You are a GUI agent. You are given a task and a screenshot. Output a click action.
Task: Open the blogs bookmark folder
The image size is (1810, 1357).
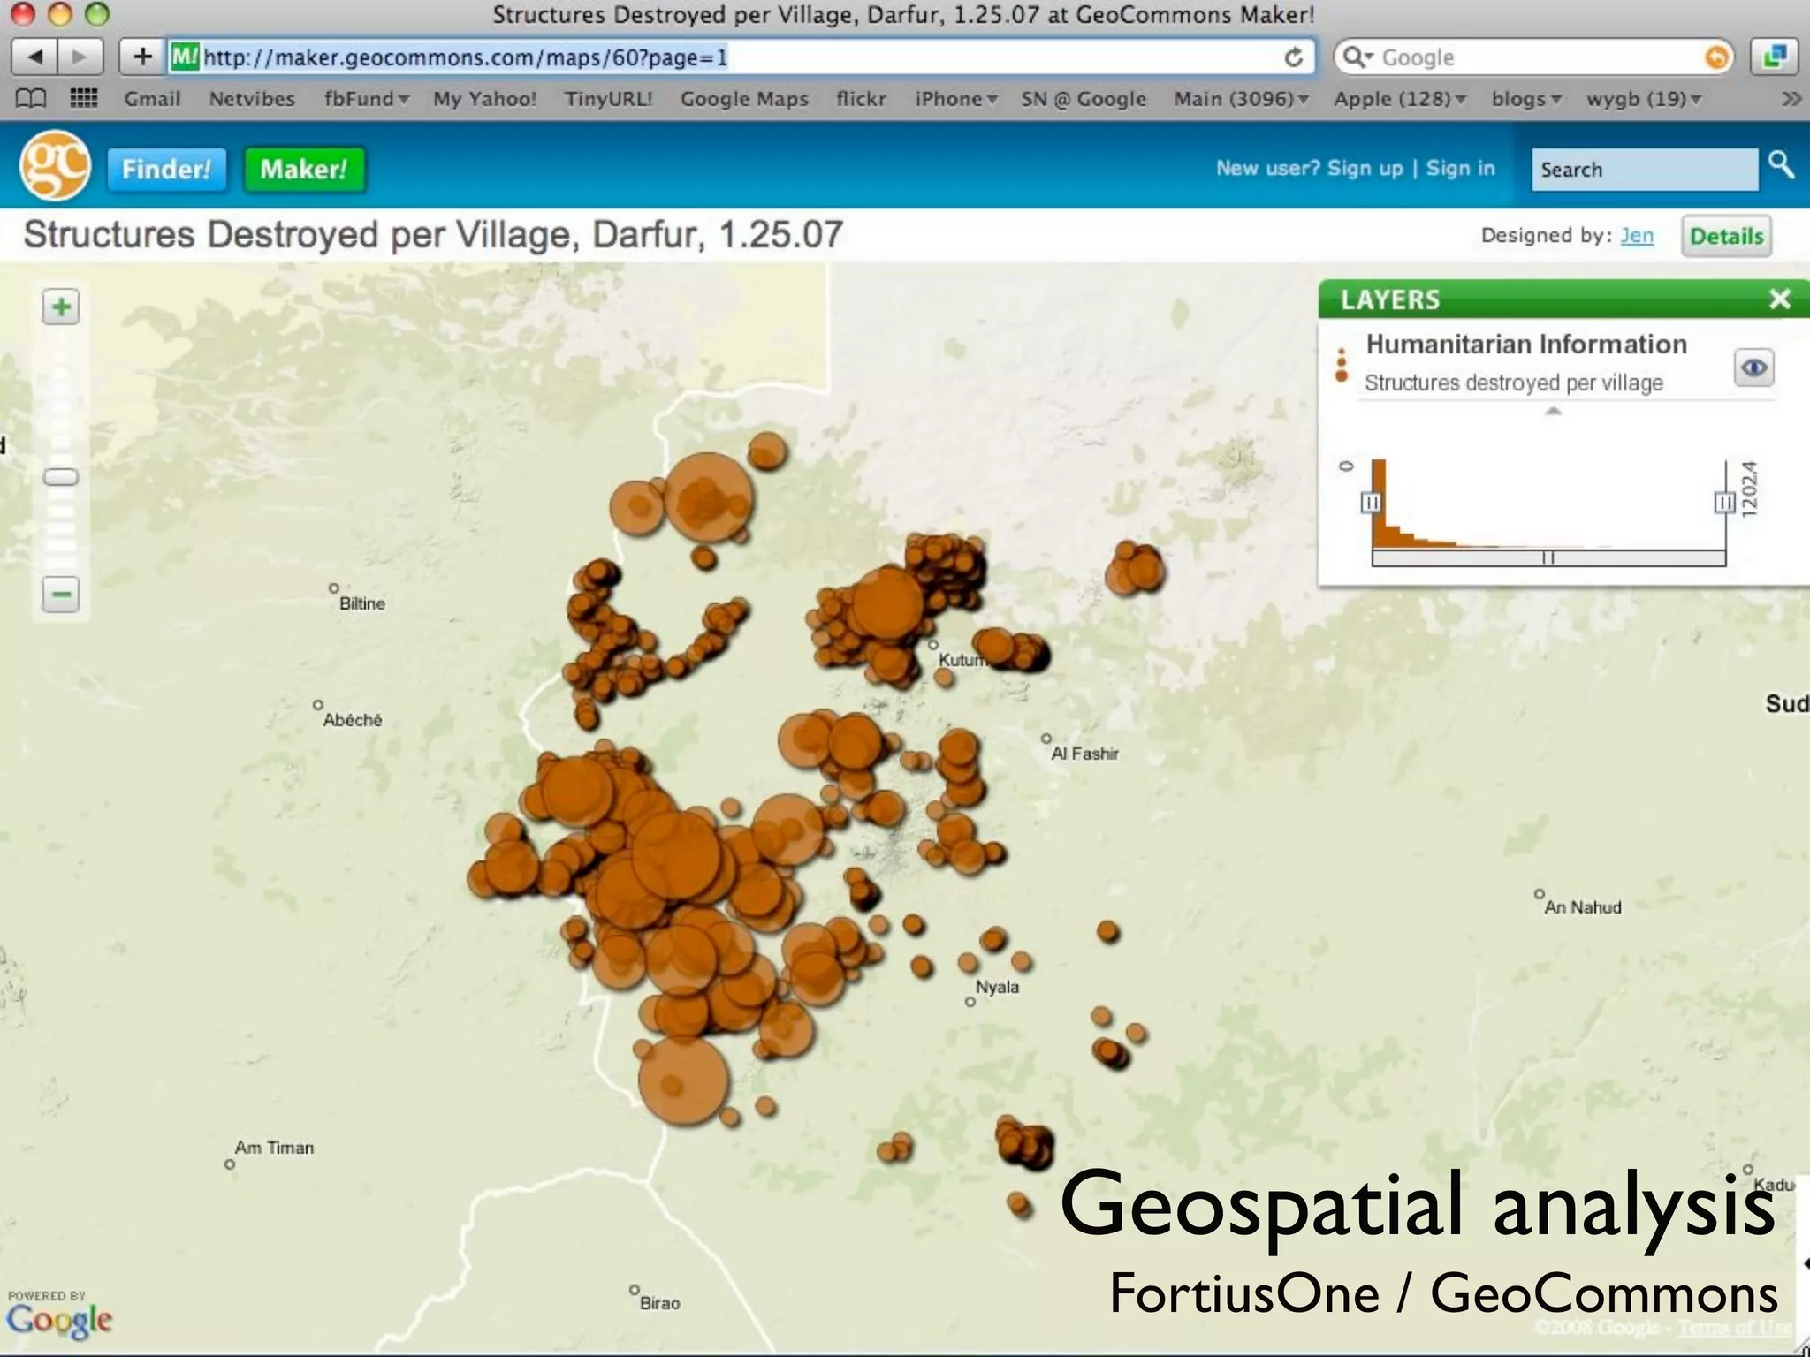[1526, 98]
